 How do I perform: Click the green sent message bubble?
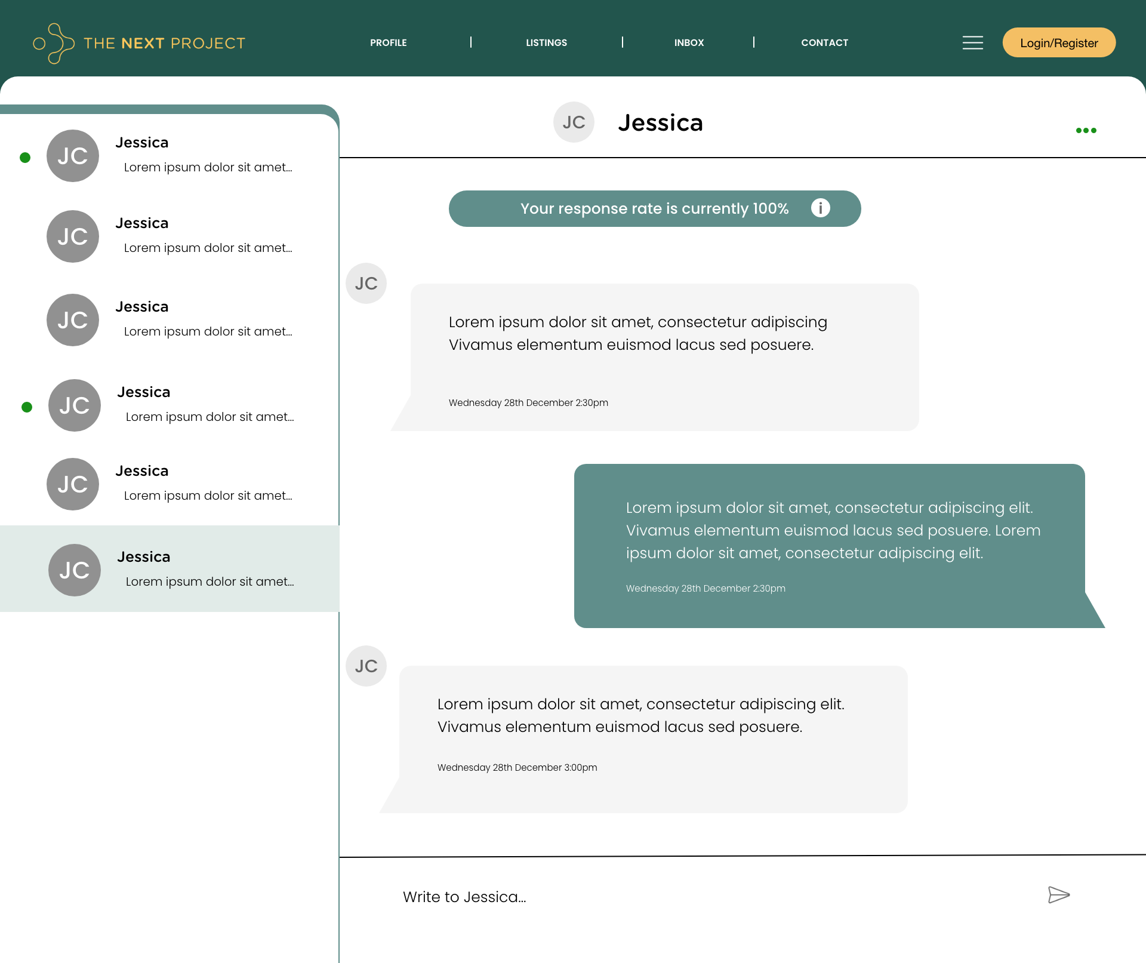click(830, 546)
